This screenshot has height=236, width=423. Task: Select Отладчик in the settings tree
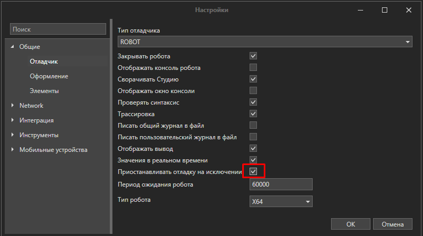(44, 61)
